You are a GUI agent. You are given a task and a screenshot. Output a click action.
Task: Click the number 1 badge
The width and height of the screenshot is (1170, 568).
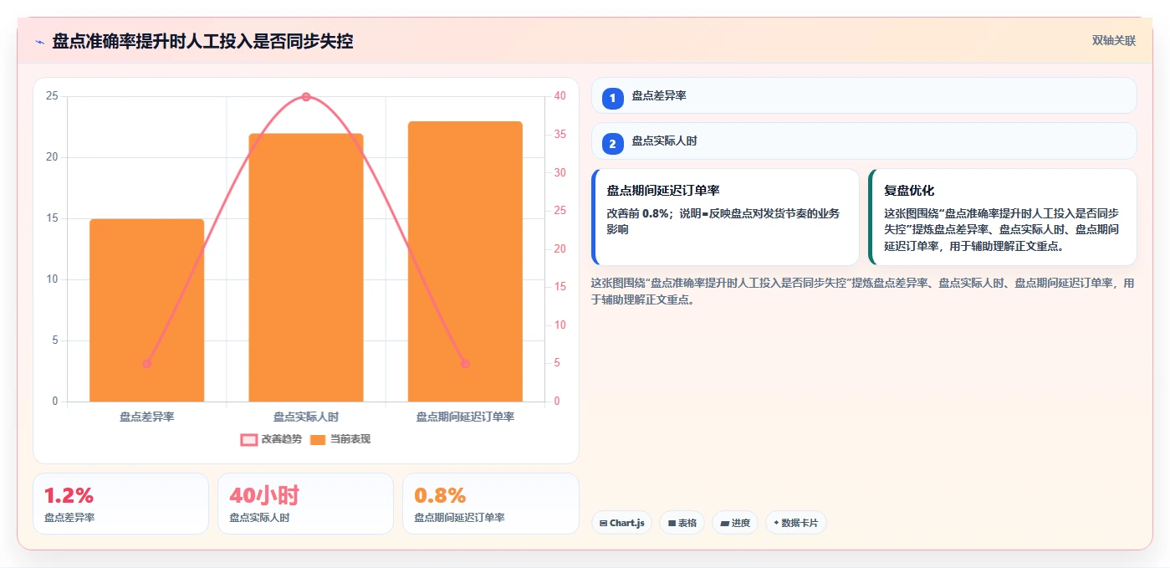click(x=612, y=98)
